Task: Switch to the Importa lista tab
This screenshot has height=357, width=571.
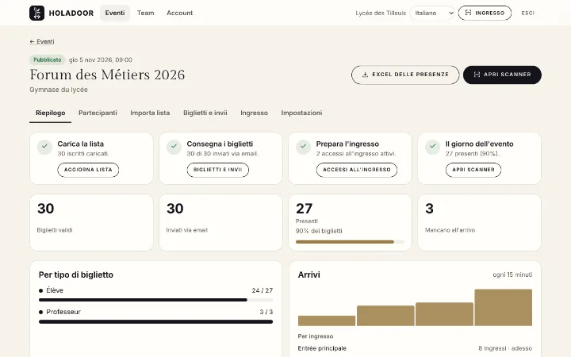Action: 150,113
